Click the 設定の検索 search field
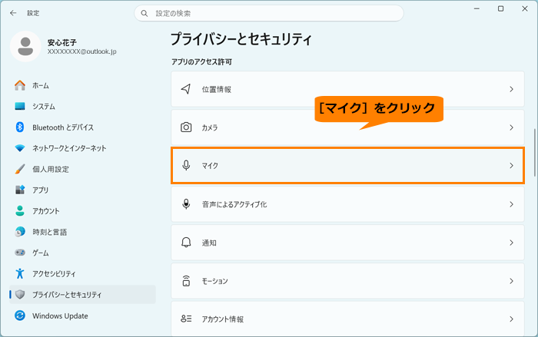Viewport: 538px width, 337px height. click(269, 13)
